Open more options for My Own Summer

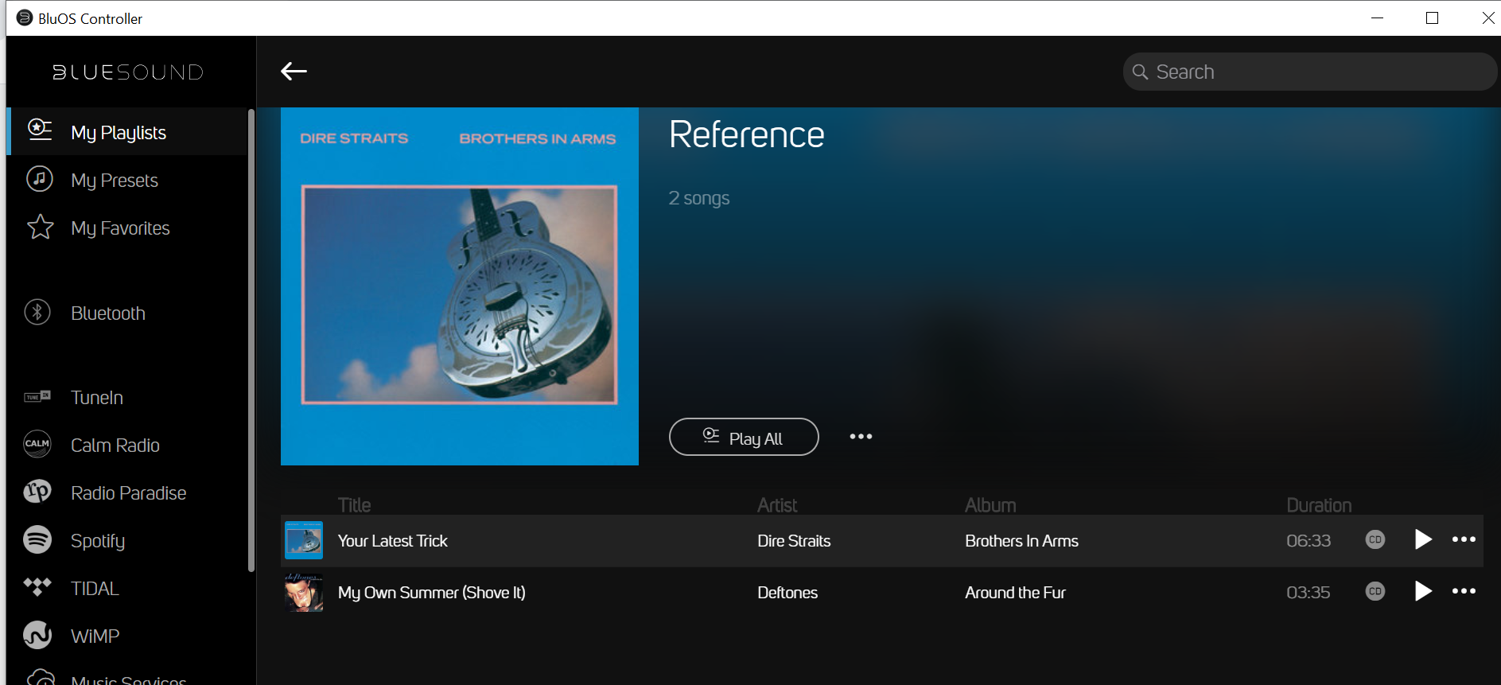click(x=1464, y=591)
